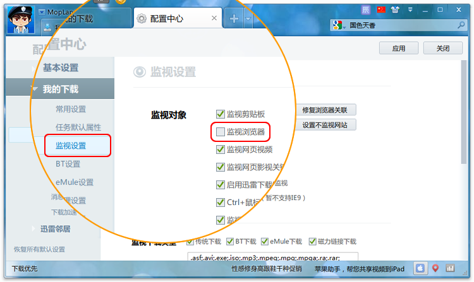Open the 苹果助手 iPad sharing link
Viewport: 474px width, 282px height.
[x=360, y=268]
